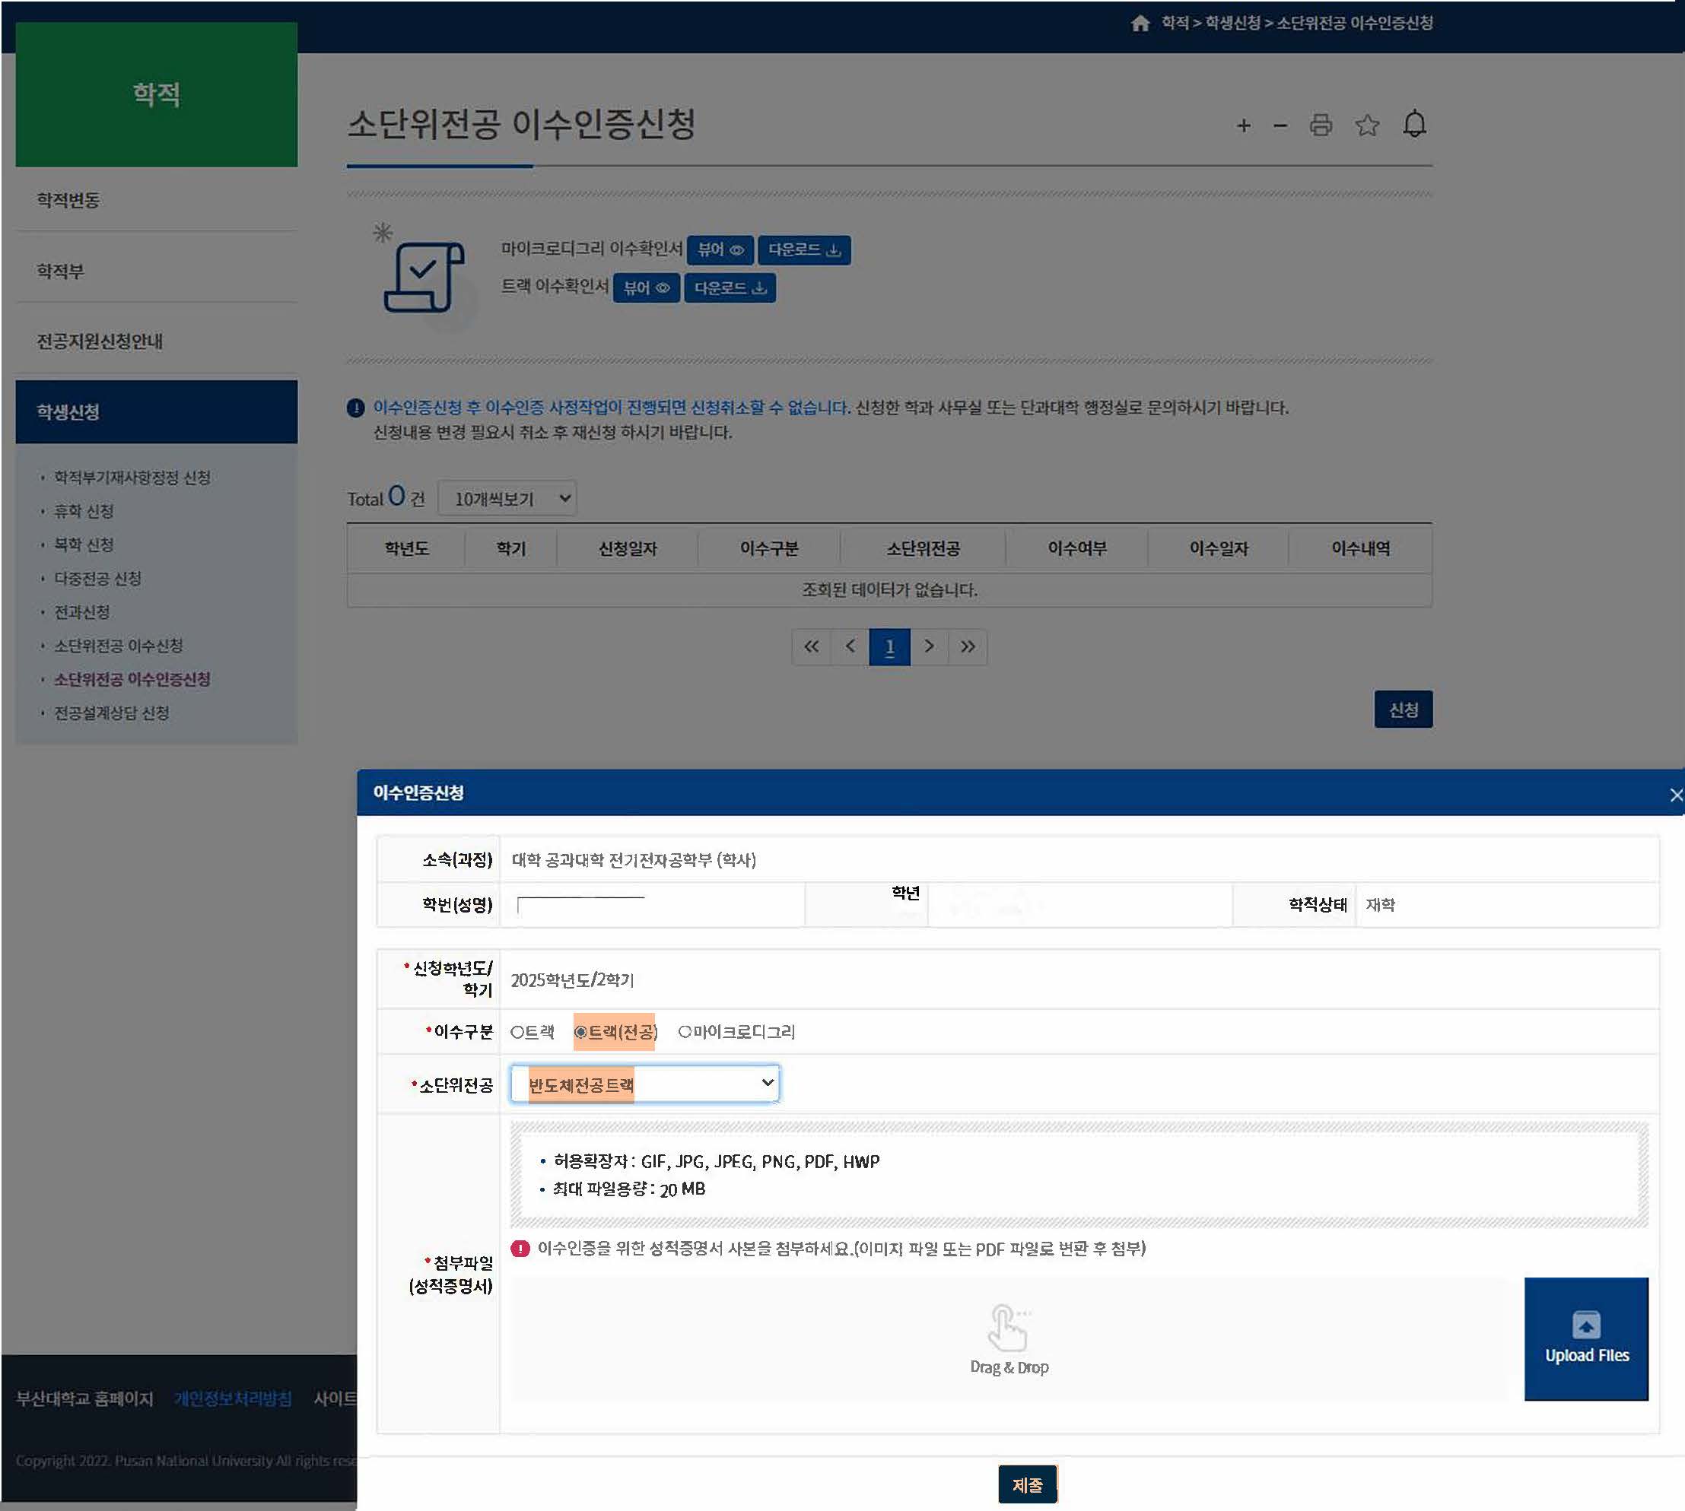1685x1511 pixels.
Task: Select the 트랙 radio option
Action: (x=517, y=1032)
